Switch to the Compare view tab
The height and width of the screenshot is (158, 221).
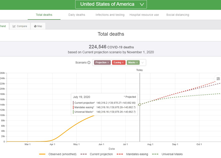[x=20, y=26]
